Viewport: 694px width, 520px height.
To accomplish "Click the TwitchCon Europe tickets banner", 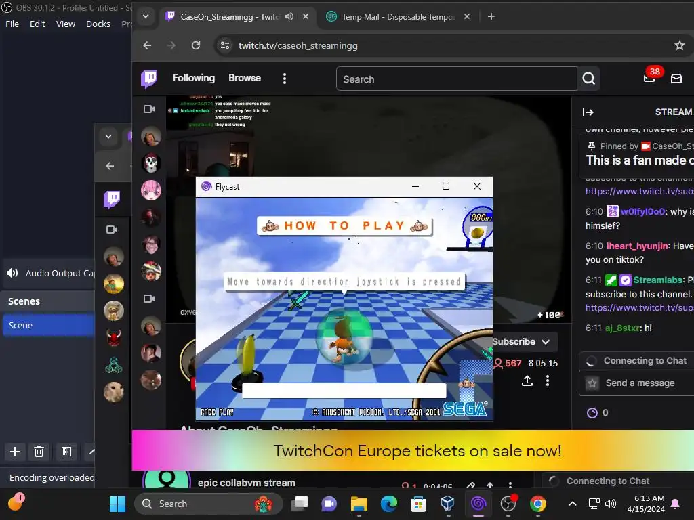I will tap(413, 450).
